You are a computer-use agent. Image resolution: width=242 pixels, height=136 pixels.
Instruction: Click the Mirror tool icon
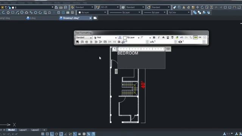(x=184, y=7)
